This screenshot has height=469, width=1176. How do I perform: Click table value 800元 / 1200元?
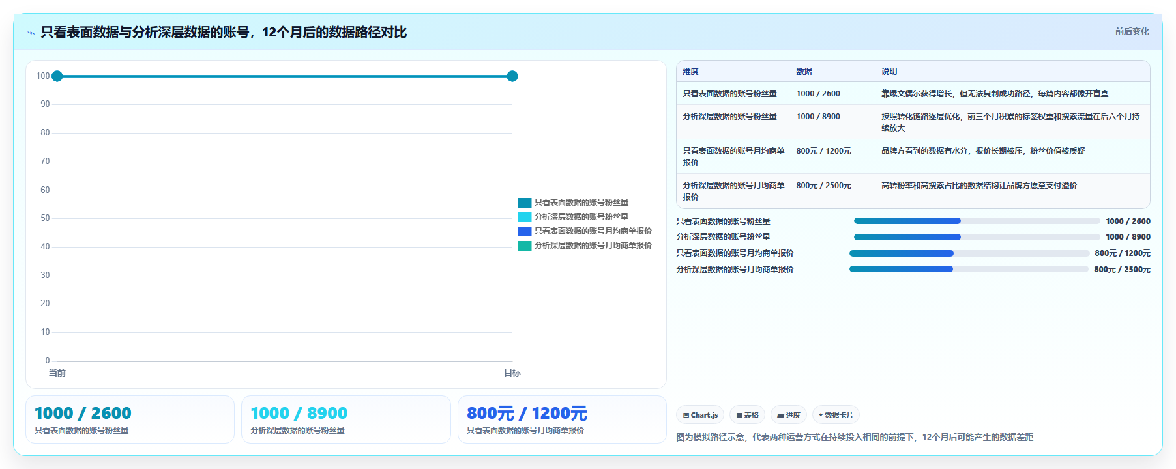[x=823, y=150]
